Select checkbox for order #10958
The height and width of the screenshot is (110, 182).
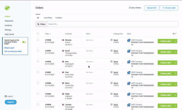tap(38, 105)
